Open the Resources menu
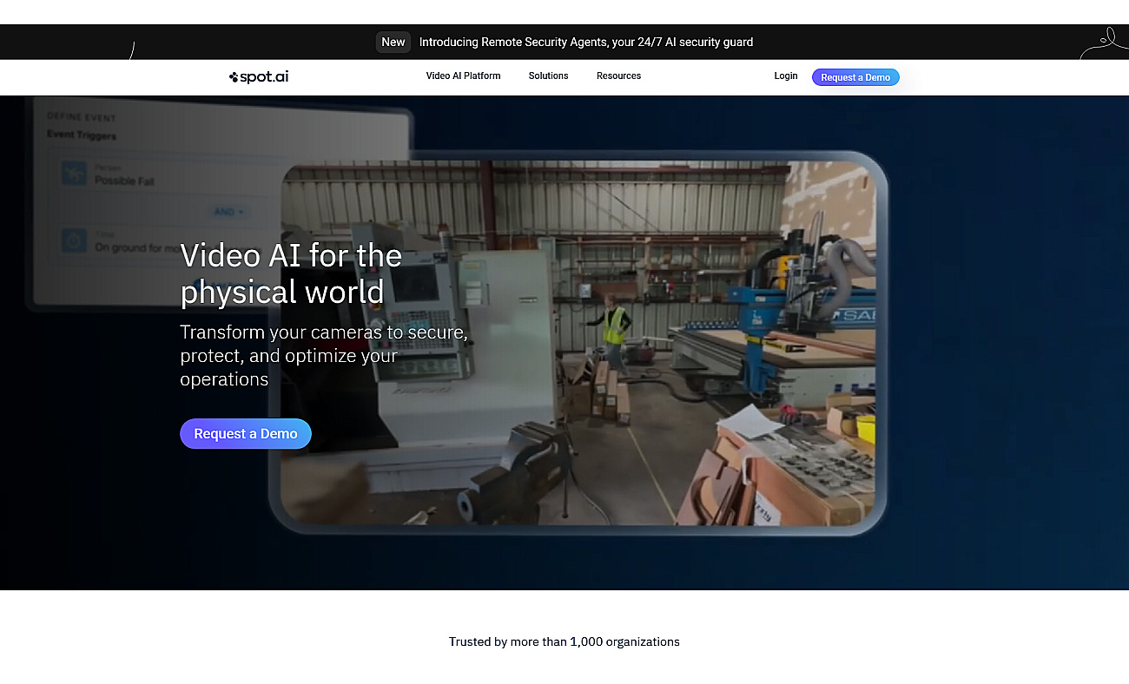Viewport: 1129px width, 684px height. tap(618, 76)
